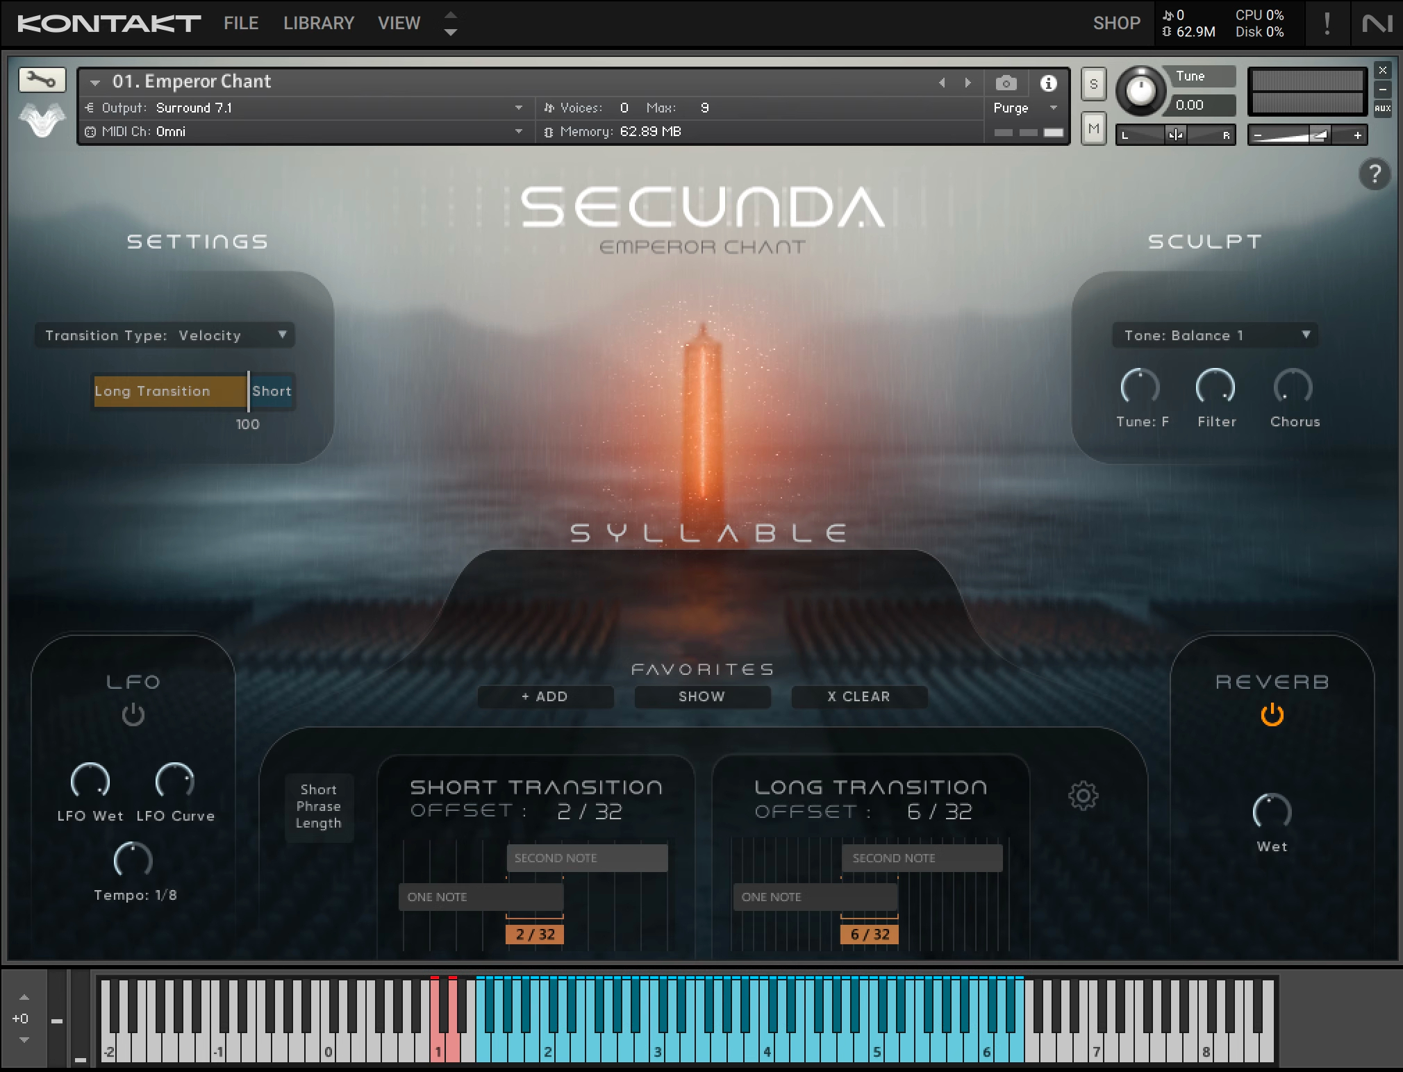Open the FILE menu
The width and height of the screenshot is (1403, 1072).
tap(241, 24)
